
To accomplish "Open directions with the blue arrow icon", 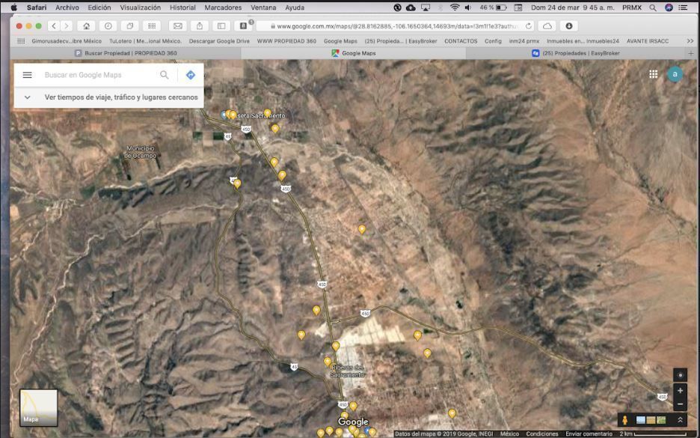I will (190, 75).
